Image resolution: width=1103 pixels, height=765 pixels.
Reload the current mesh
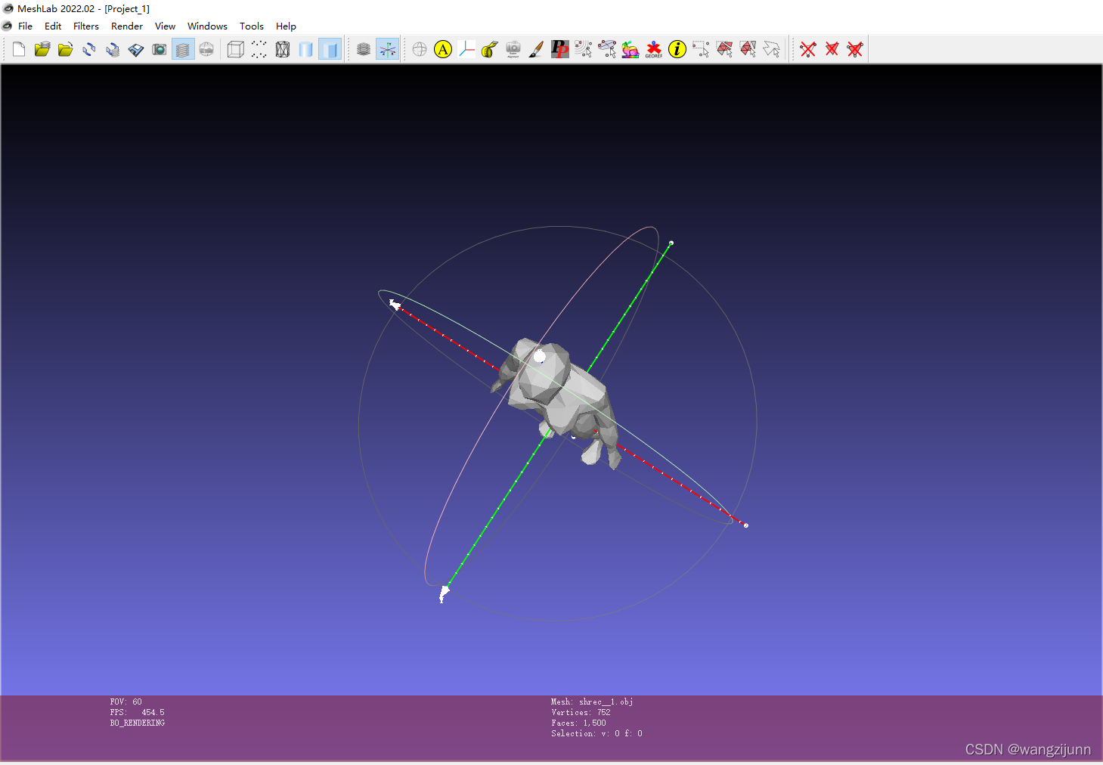[89, 49]
